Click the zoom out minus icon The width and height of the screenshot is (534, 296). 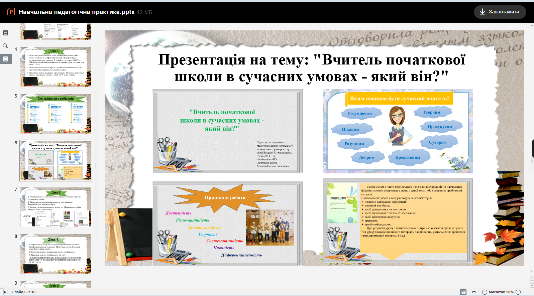tap(485, 292)
